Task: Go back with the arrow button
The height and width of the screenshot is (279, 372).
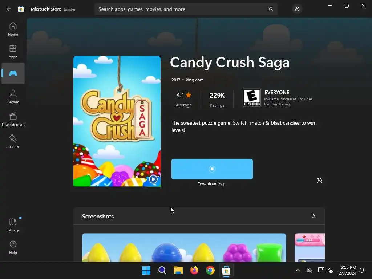Action: [x=9, y=9]
